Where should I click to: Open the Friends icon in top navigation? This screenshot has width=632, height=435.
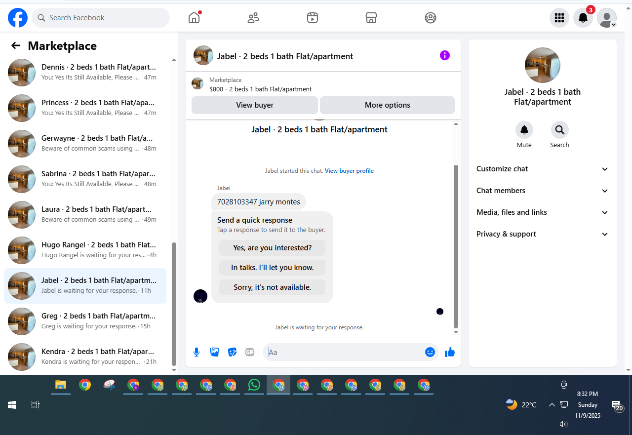tap(253, 18)
